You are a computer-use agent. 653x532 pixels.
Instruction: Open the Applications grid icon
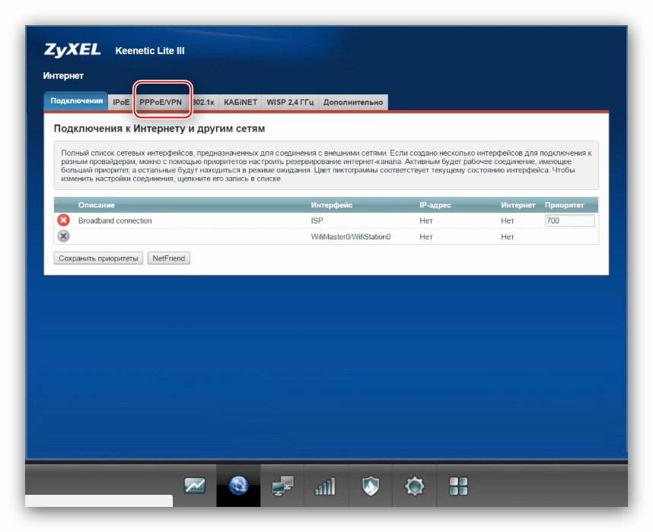pyautogui.click(x=458, y=486)
